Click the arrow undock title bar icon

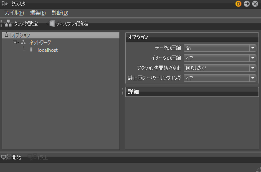pos(247,4)
